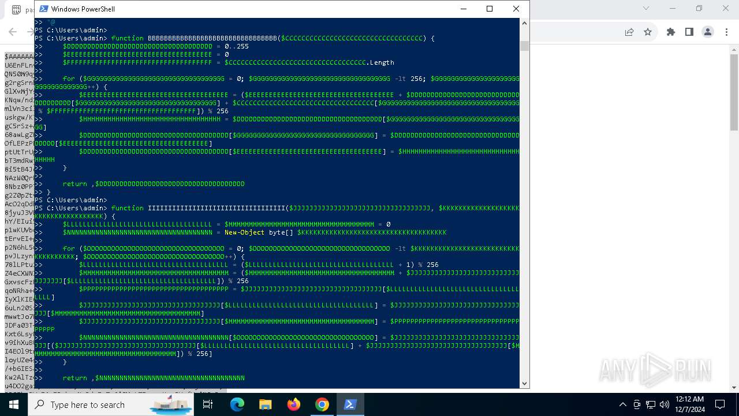
Task: Click the network icon in the system tray
Action: [x=651, y=404]
